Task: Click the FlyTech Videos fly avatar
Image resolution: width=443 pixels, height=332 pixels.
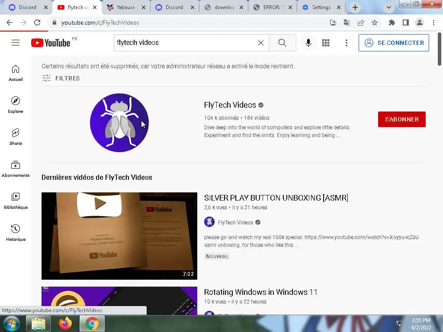Action: point(119,122)
